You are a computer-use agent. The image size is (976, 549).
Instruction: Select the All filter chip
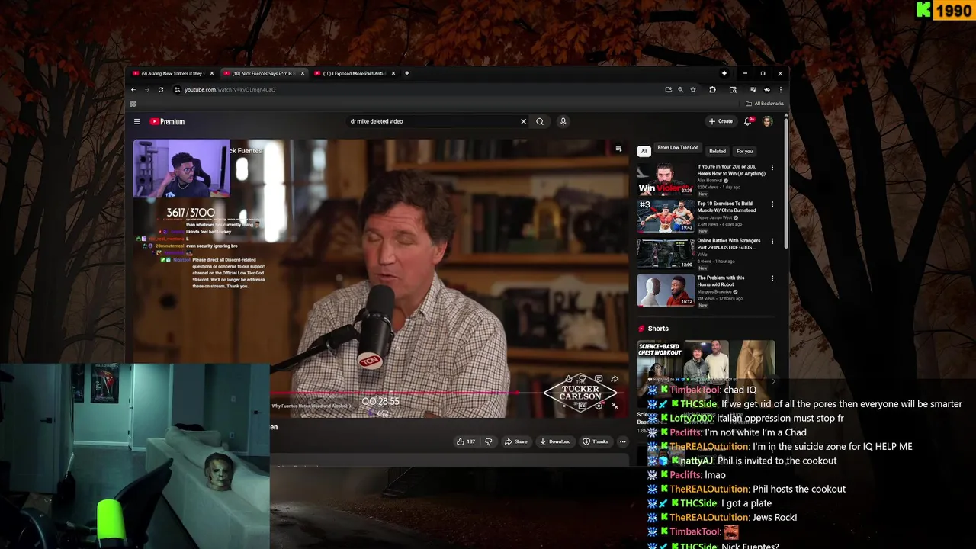pyautogui.click(x=644, y=151)
